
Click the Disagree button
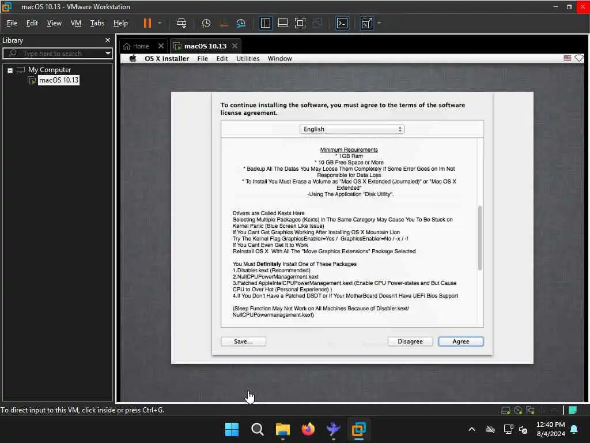coord(410,341)
